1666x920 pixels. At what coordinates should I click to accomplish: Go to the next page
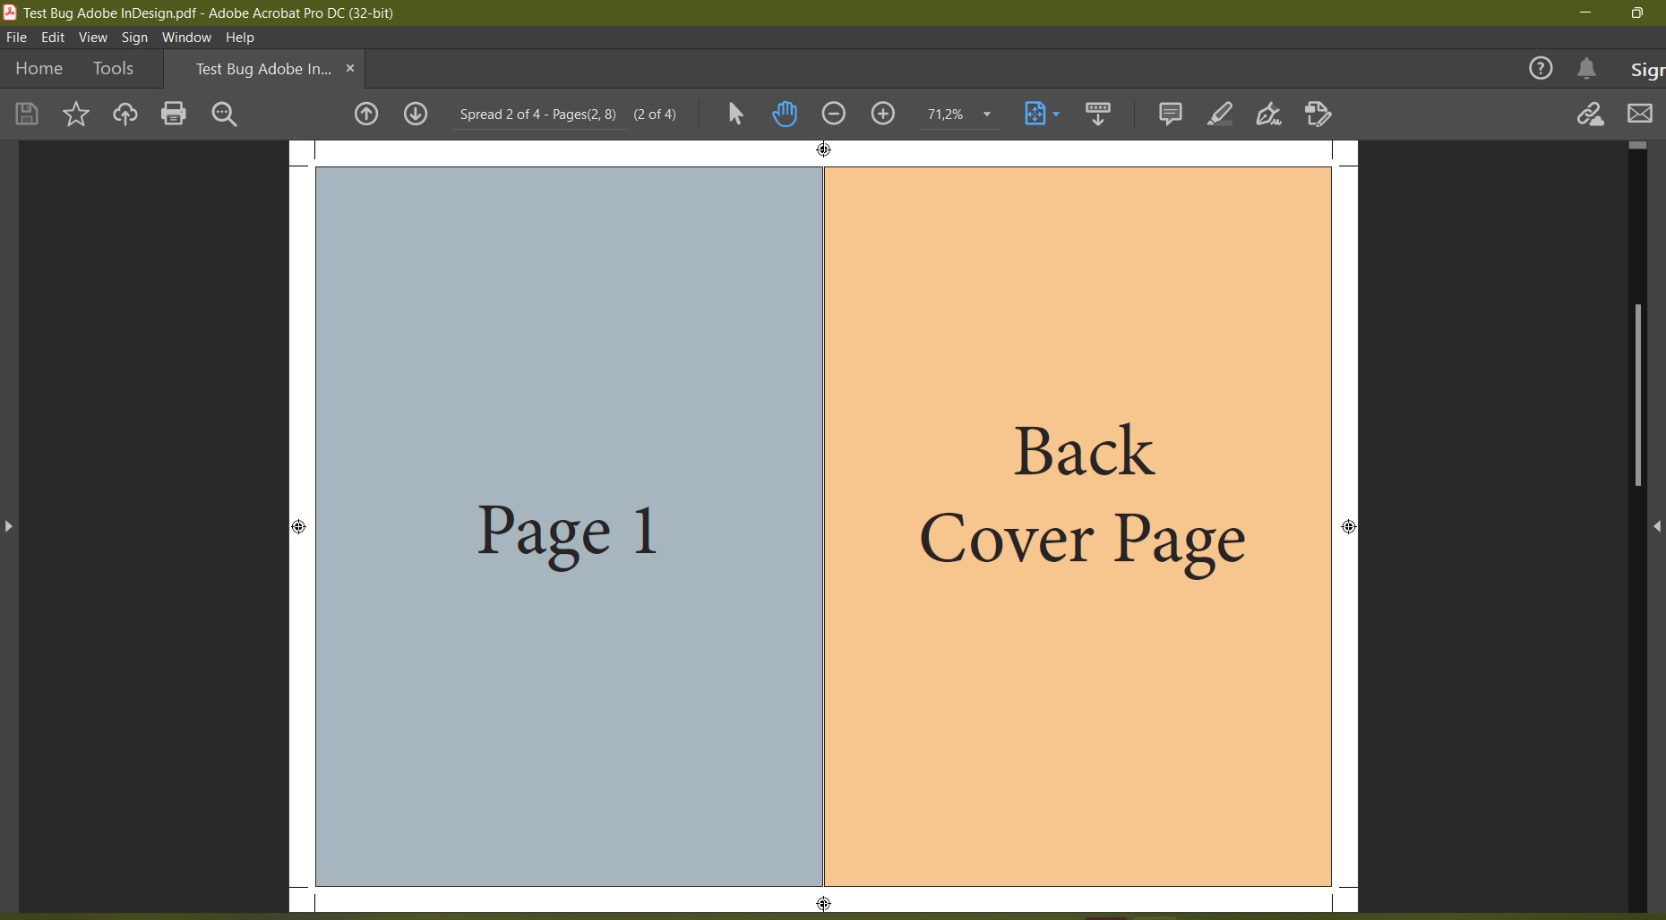click(416, 115)
